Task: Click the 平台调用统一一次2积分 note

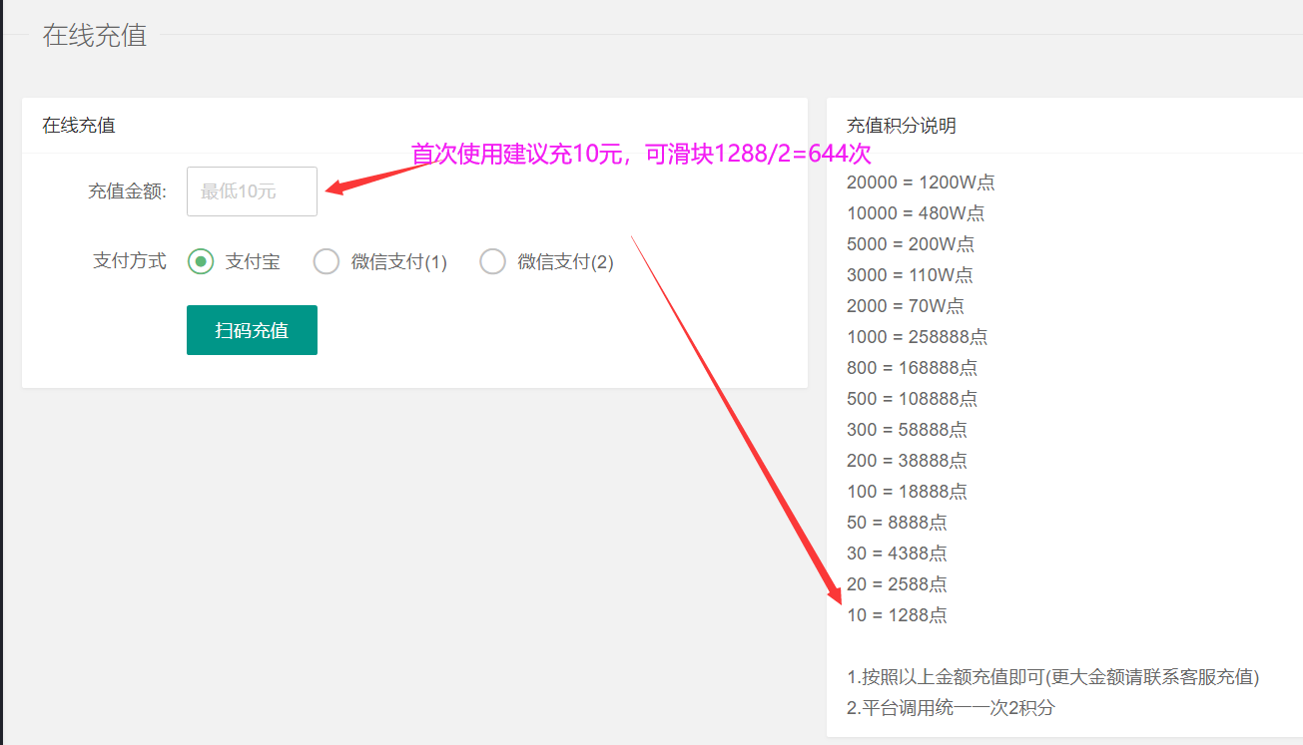Action: (950, 708)
